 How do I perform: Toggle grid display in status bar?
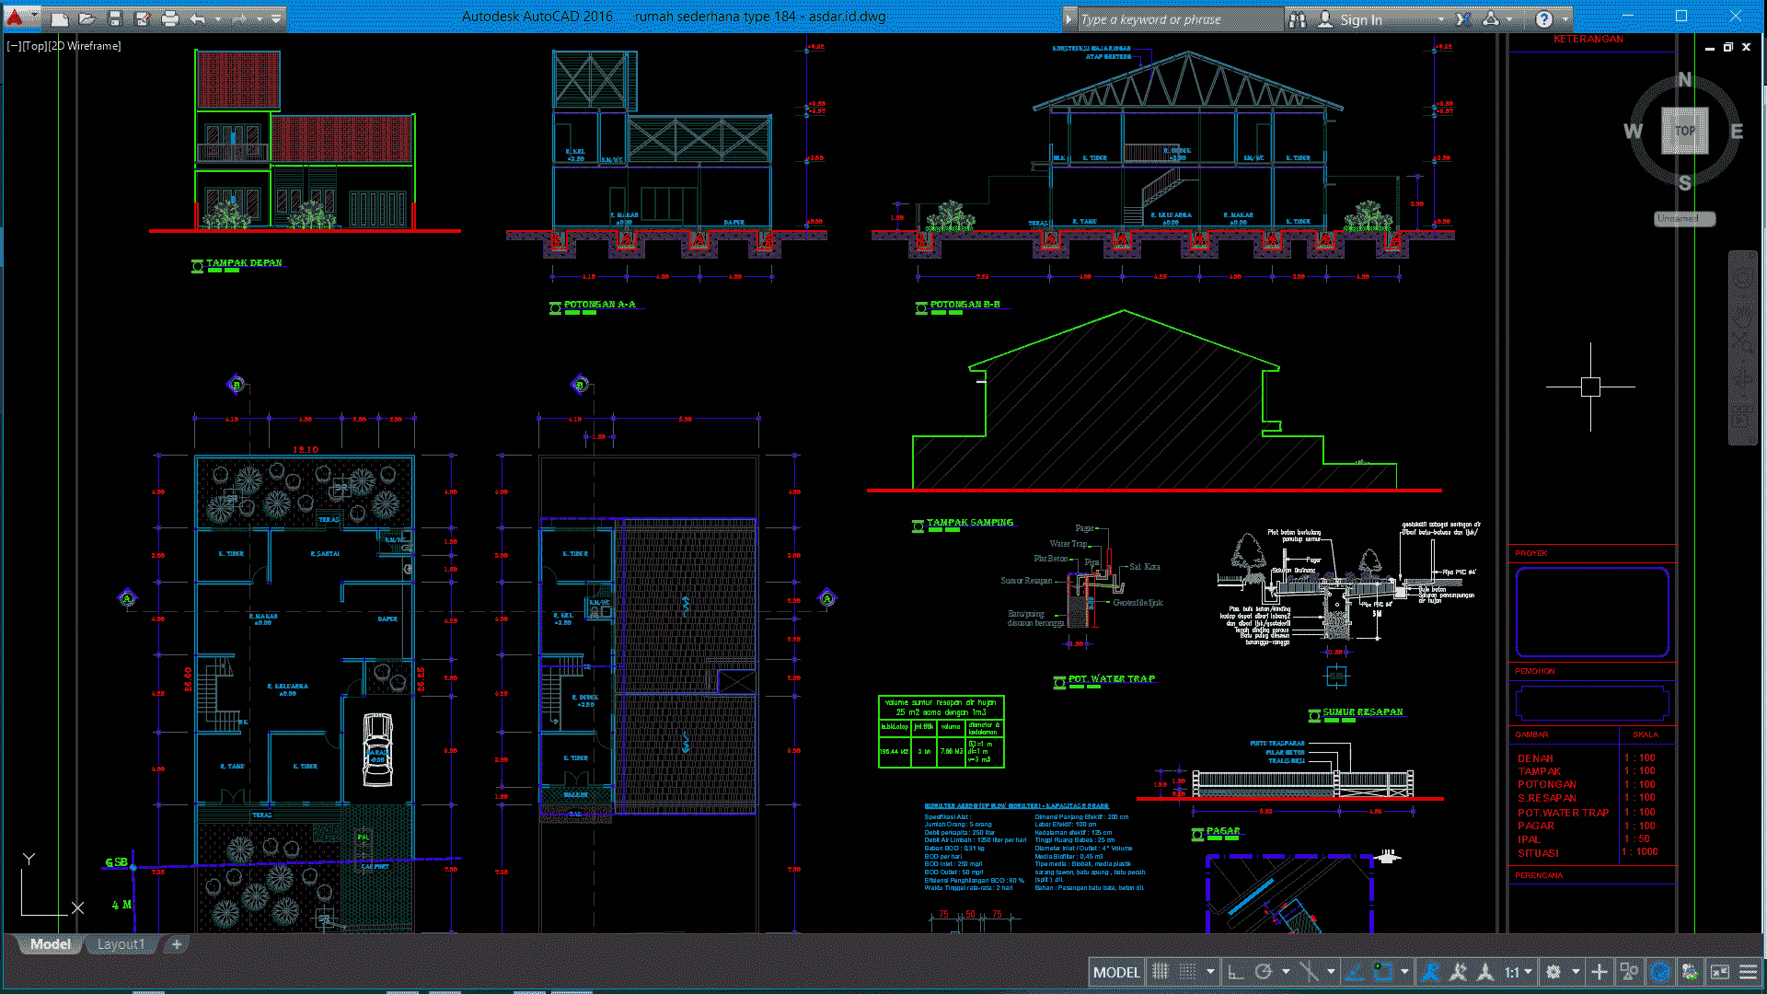tap(1161, 972)
